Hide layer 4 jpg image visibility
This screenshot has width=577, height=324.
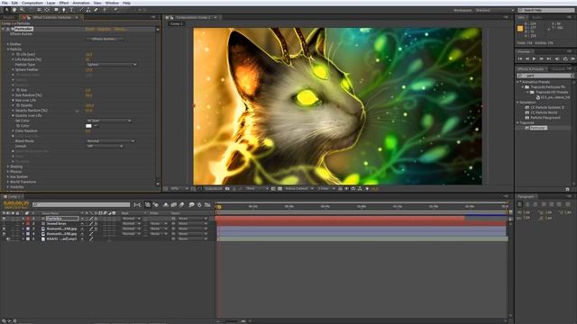4,234
